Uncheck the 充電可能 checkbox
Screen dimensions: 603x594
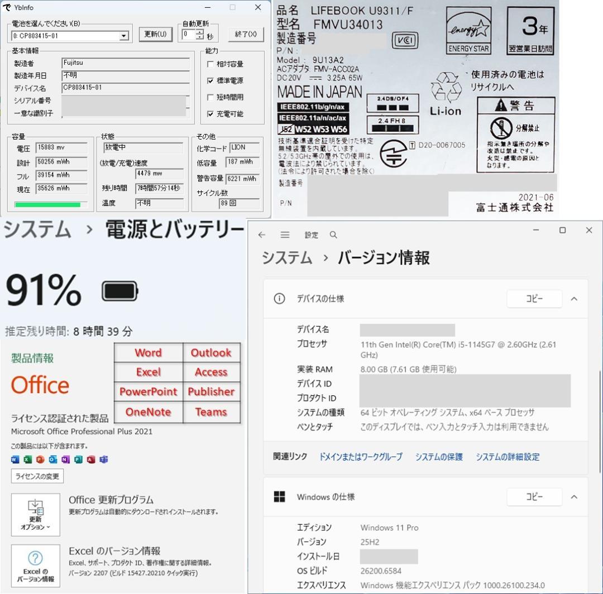[x=210, y=114]
